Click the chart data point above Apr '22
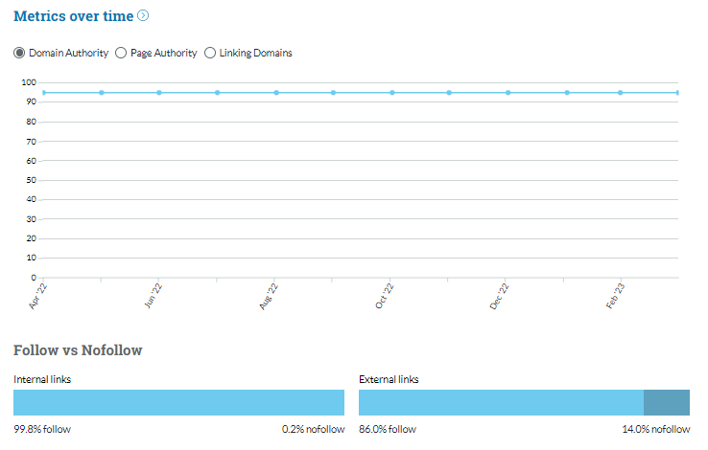 click(x=44, y=93)
